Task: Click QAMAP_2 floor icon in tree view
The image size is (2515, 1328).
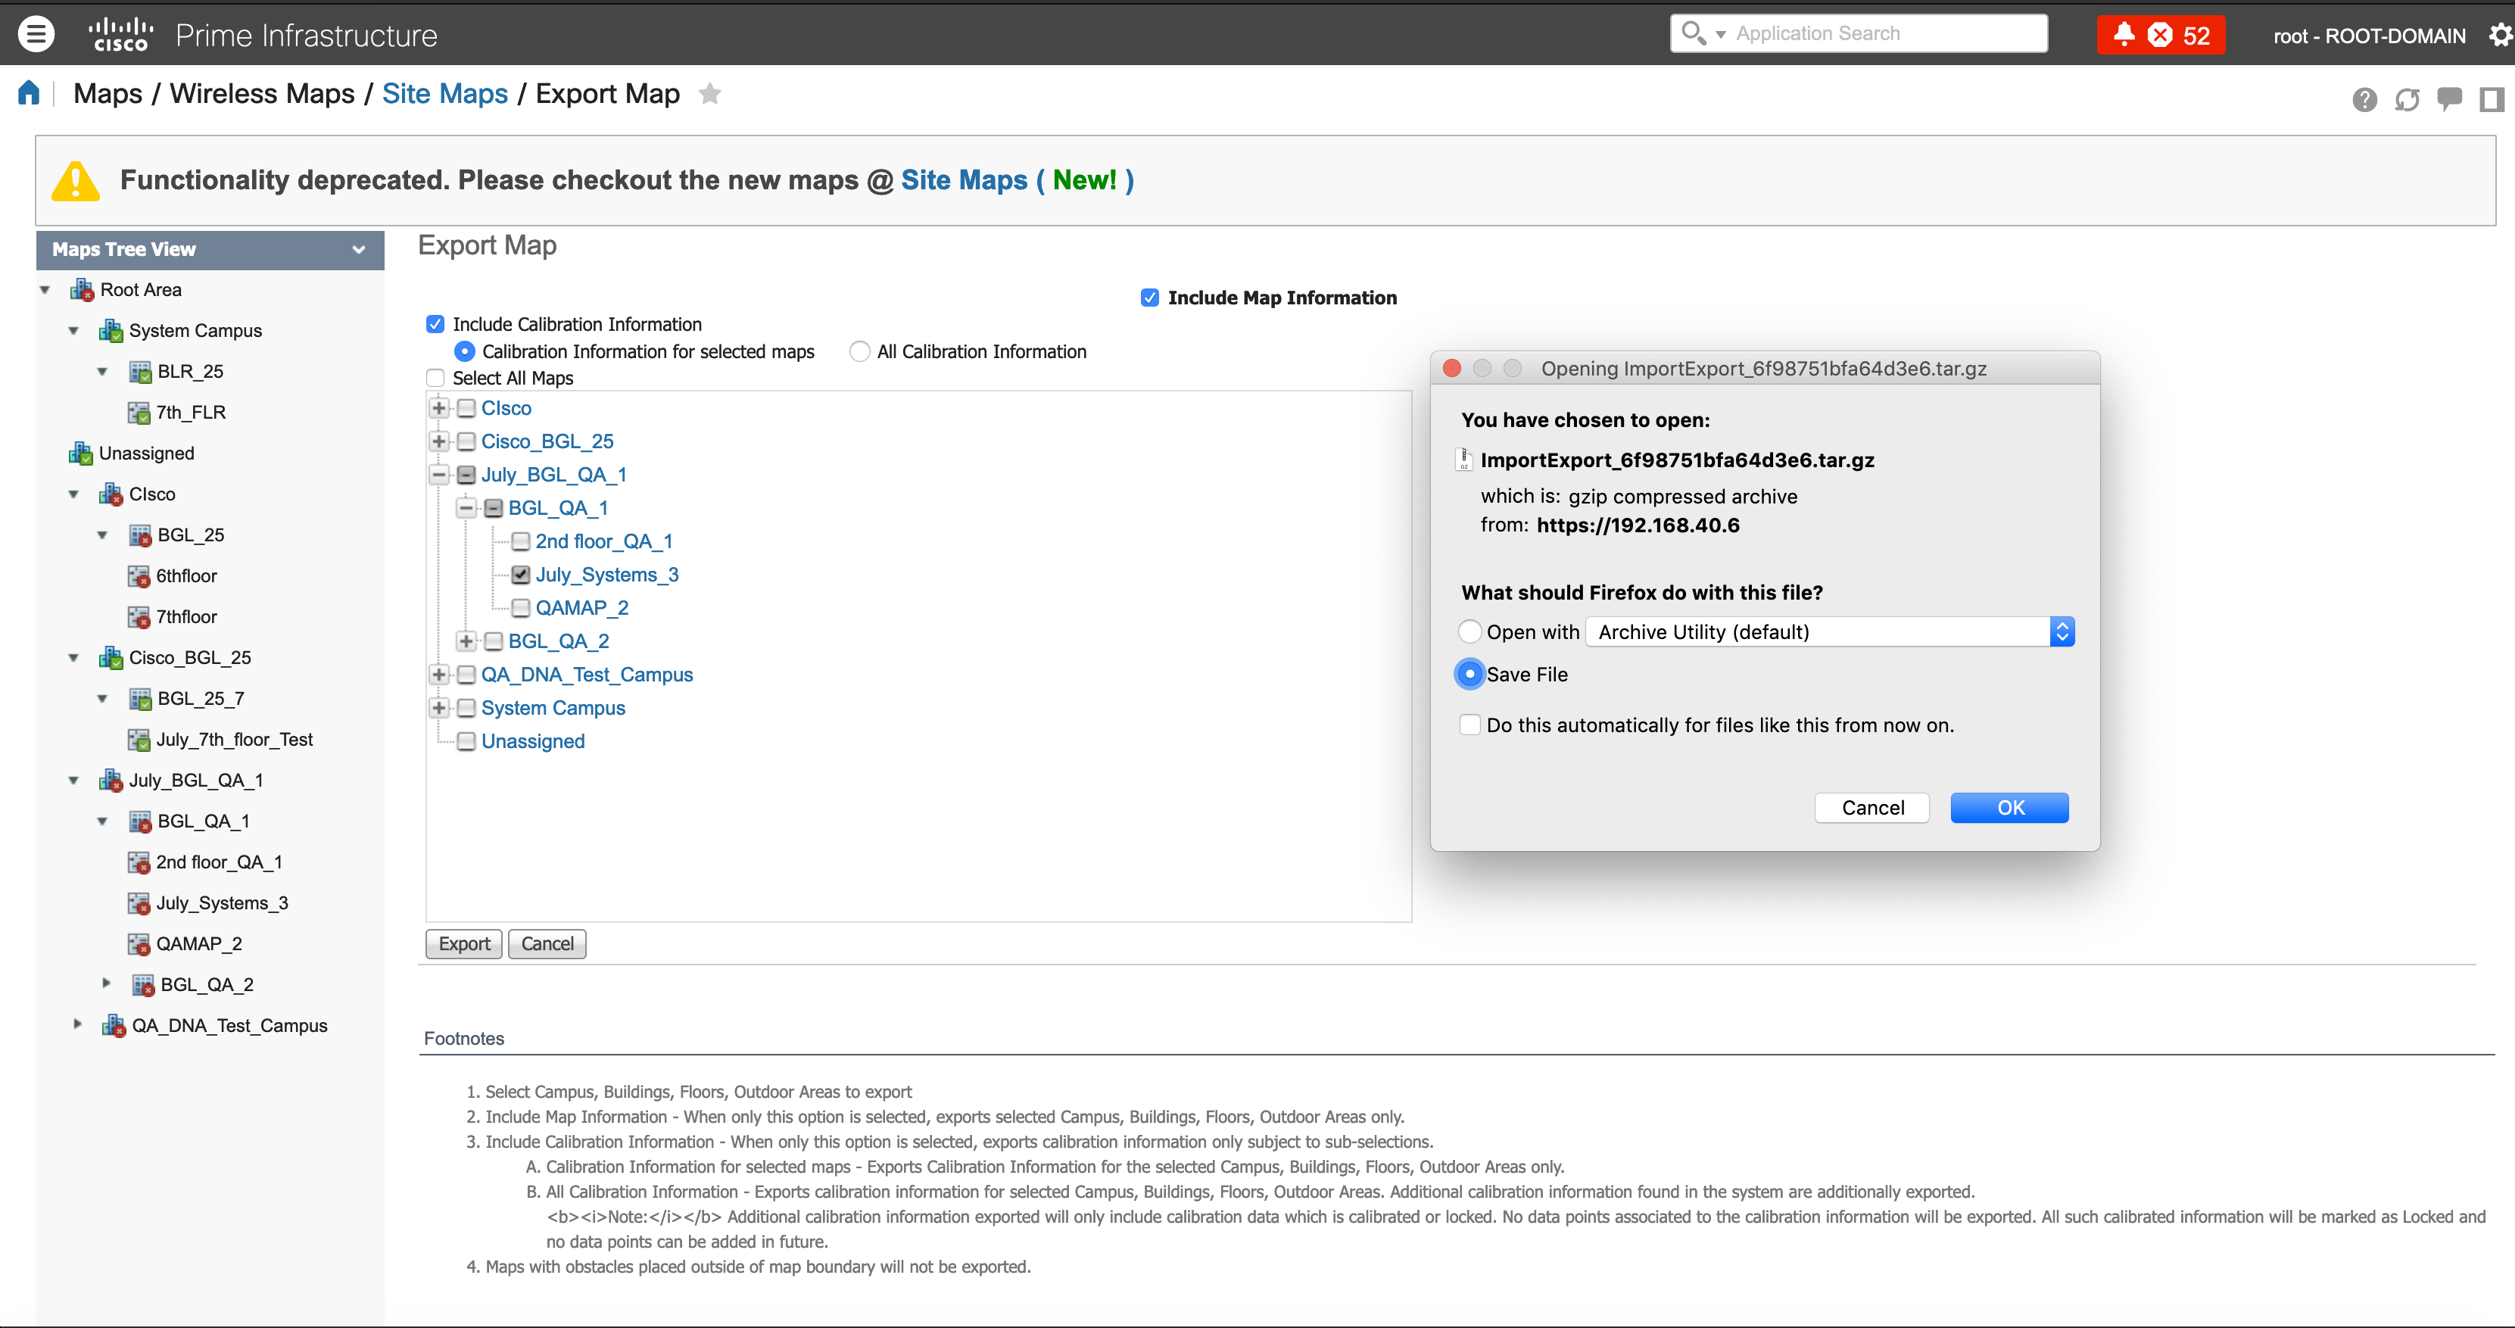Action: (x=139, y=944)
